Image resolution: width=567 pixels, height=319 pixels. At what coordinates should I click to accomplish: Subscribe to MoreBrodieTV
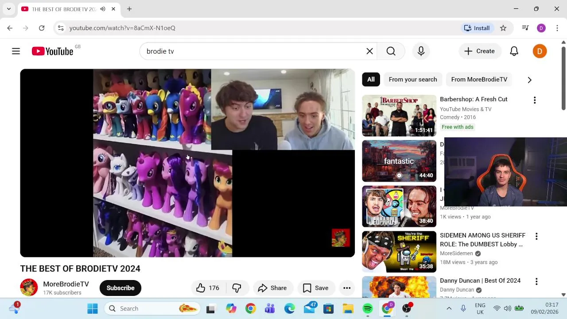(x=120, y=288)
